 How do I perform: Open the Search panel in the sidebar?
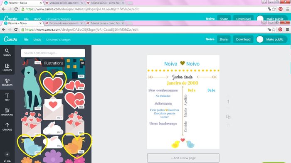[x=7, y=52]
